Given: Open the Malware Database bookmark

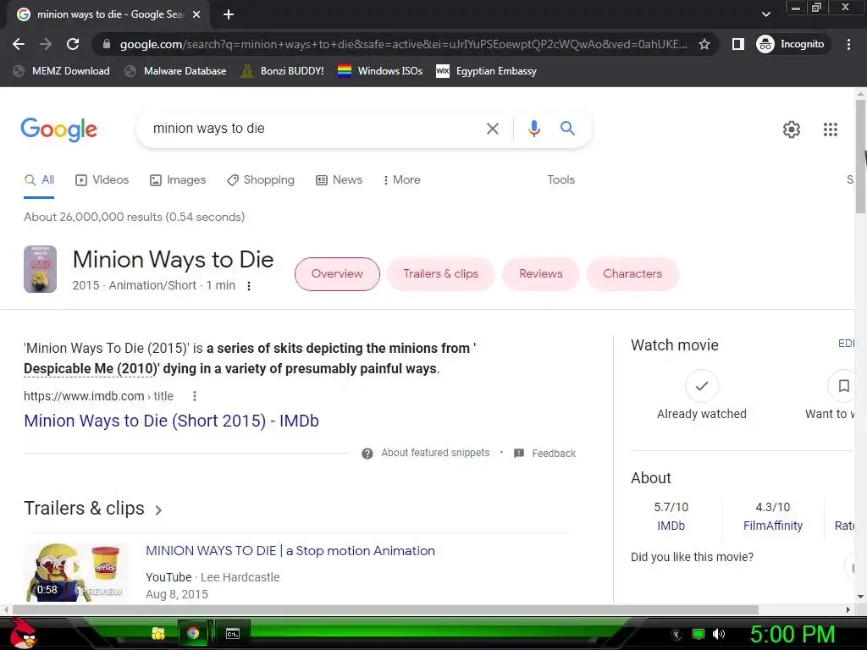Looking at the screenshot, I should pos(176,71).
